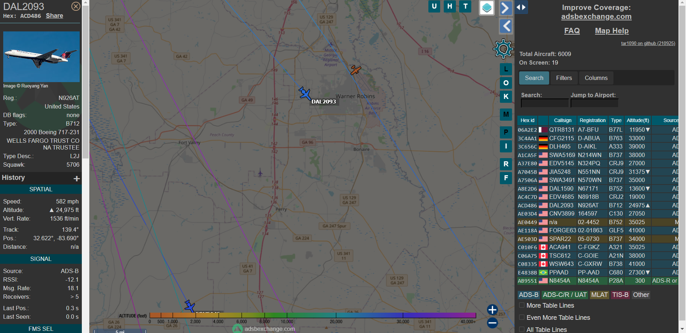The height and width of the screenshot is (333, 686).
Task: Open the adsbexchange.com link
Action: 596,16
